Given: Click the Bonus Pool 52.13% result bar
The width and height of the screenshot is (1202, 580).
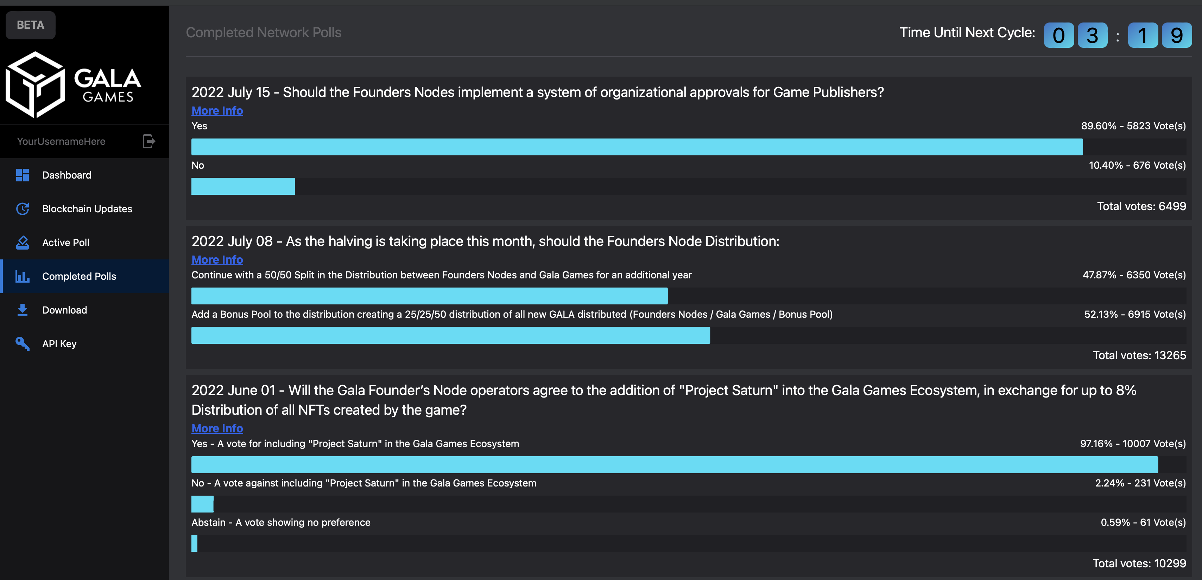Looking at the screenshot, I should pos(451,335).
